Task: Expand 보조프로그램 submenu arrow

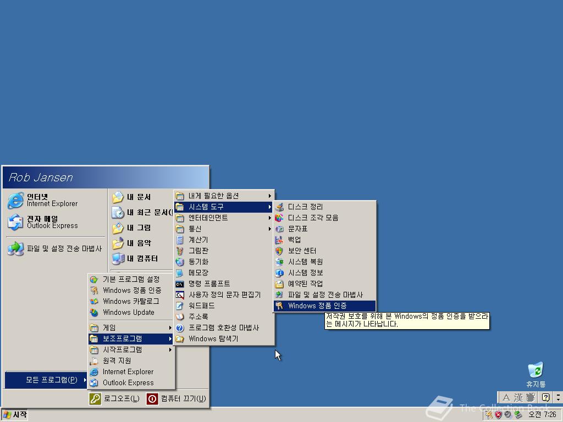Action: pos(170,338)
